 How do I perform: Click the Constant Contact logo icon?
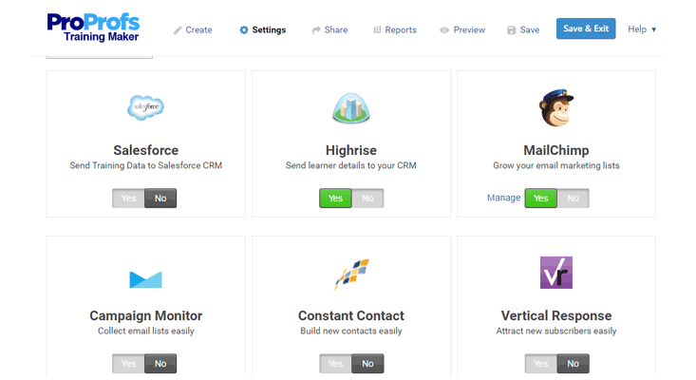point(350,275)
